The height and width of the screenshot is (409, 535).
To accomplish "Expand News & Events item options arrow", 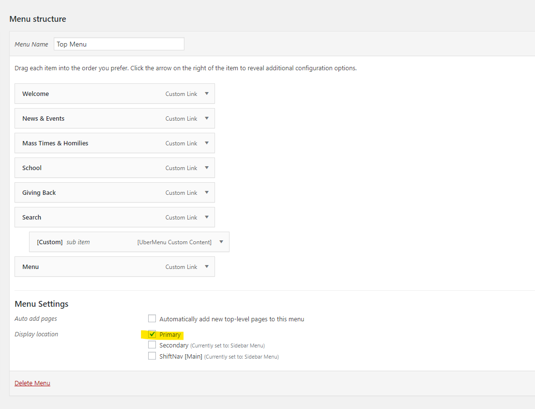I will [x=207, y=118].
